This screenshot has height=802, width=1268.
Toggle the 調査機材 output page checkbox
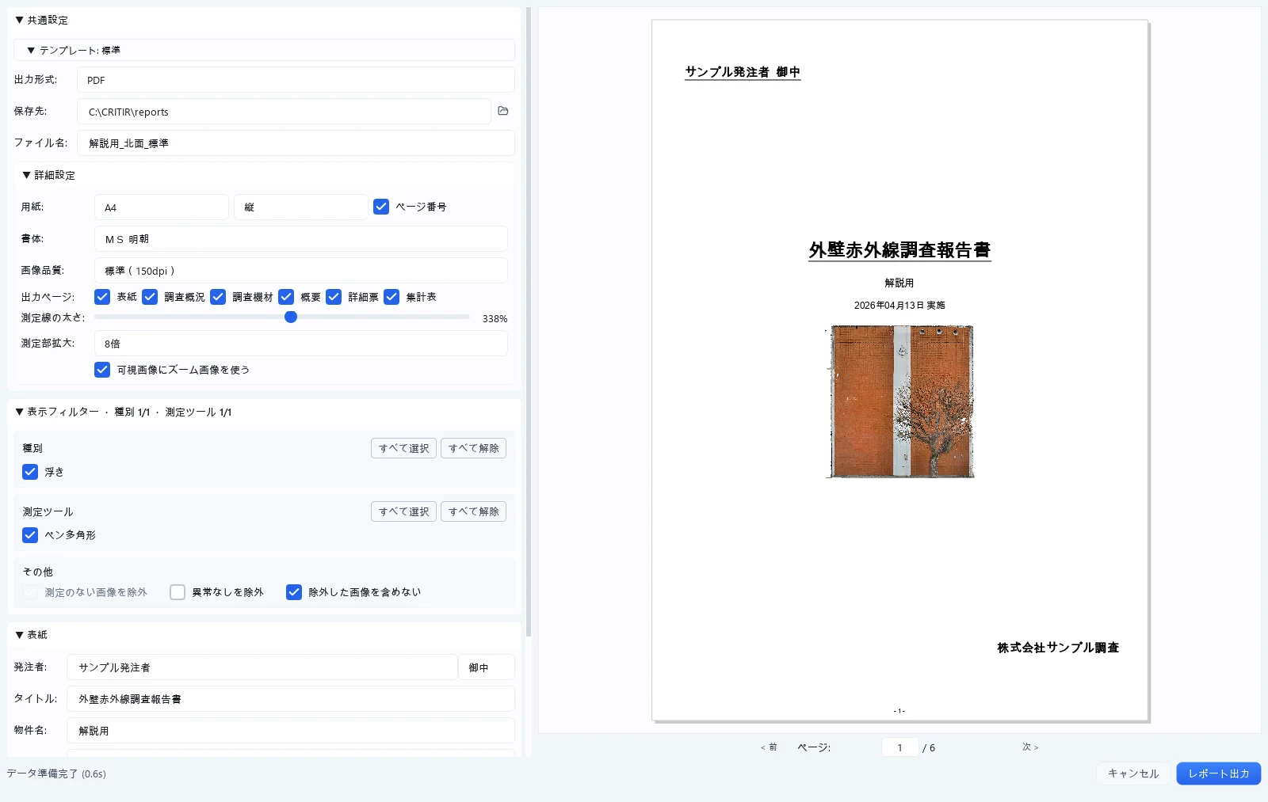point(218,297)
